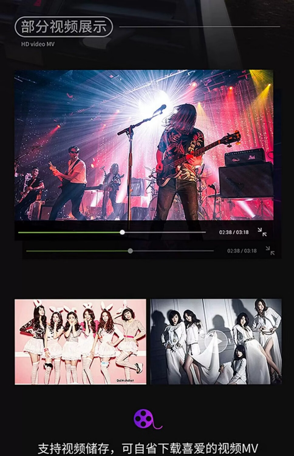Screen dimensions: 294x456
Task: Click the exit-fullscreen icon beside the upper 02:38 / 03:18
Action: point(262,232)
